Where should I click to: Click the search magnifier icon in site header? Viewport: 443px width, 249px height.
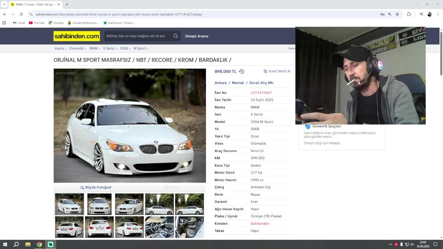[176, 36]
